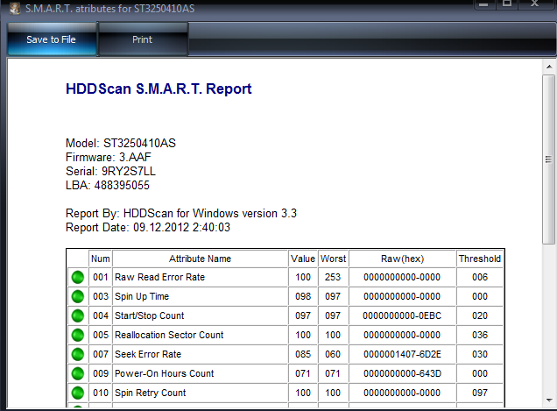The width and height of the screenshot is (557, 411).
Task: Click the Report By HDDScan version line
Action: click(x=181, y=213)
